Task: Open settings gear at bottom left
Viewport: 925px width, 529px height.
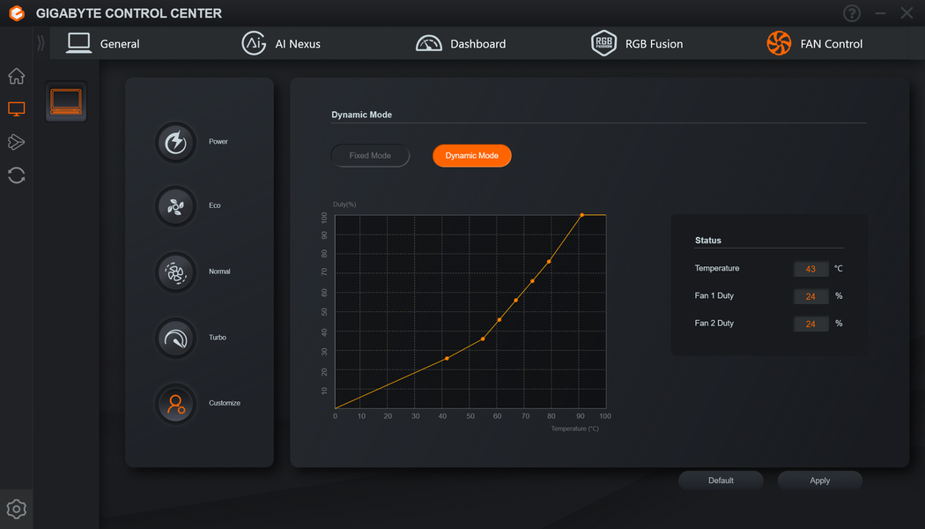Action: click(x=17, y=509)
